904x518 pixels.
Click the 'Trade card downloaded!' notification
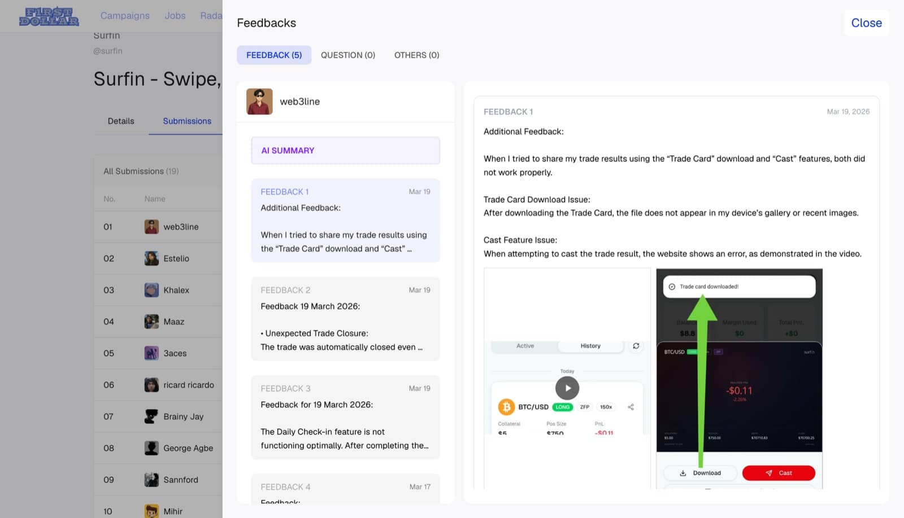739,287
